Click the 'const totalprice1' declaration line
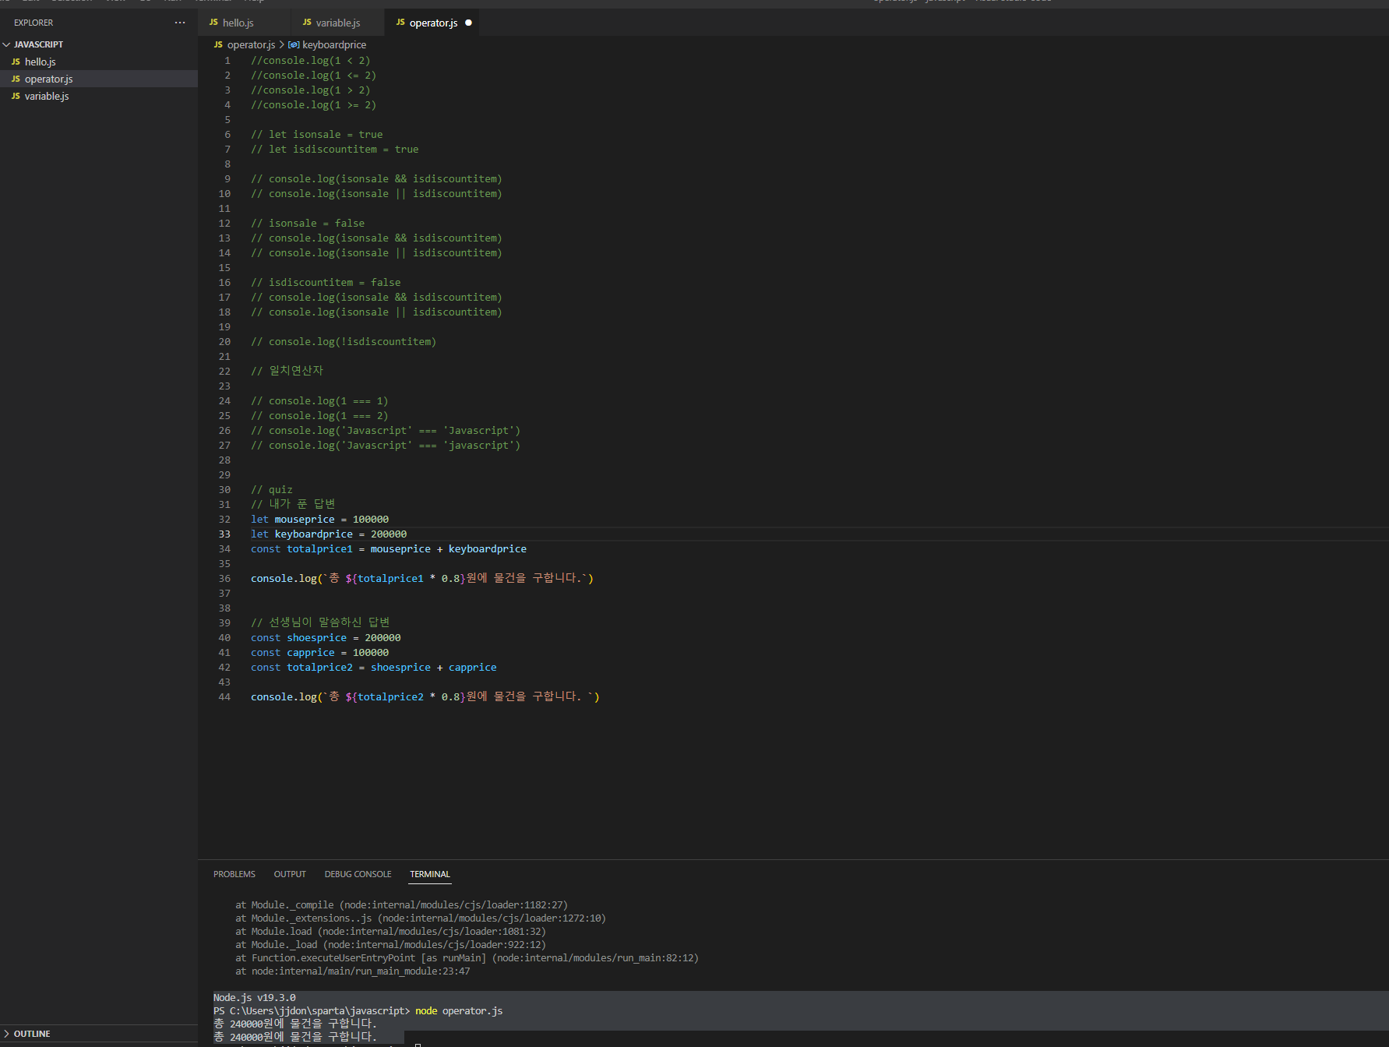 click(389, 549)
